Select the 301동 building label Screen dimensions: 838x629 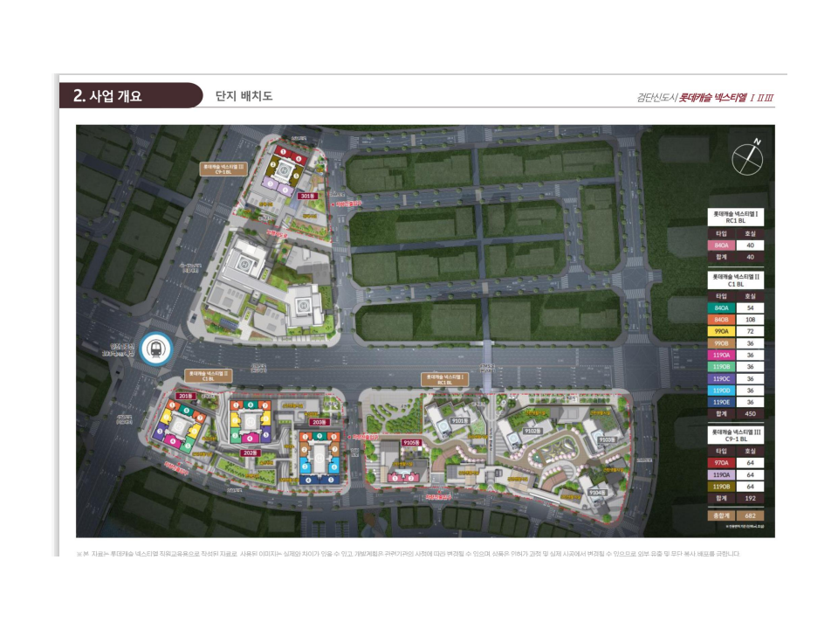[307, 196]
